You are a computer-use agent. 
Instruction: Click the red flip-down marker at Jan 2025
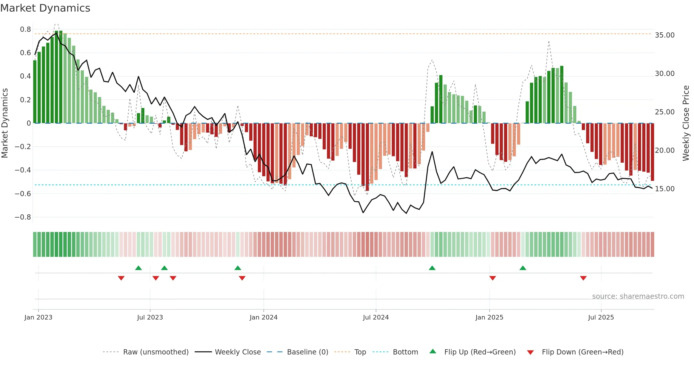[493, 278]
